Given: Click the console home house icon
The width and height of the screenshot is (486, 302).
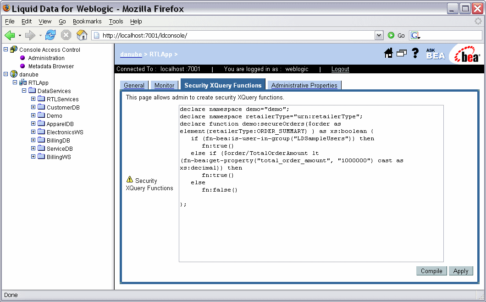Looking at the screenshot, I should tap(388, 53).
